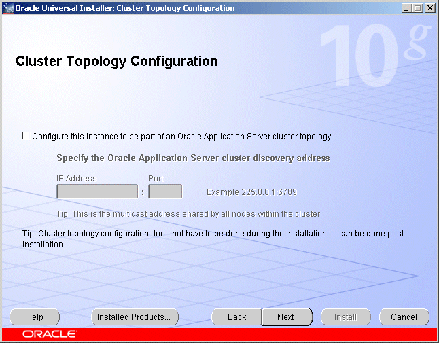Screen dimensions: 439x343
Task: Open Installed Products list
Action: click(135, 317)
